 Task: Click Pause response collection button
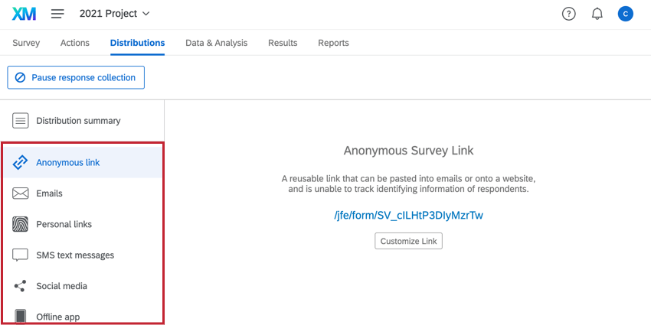tap(76, 77)
